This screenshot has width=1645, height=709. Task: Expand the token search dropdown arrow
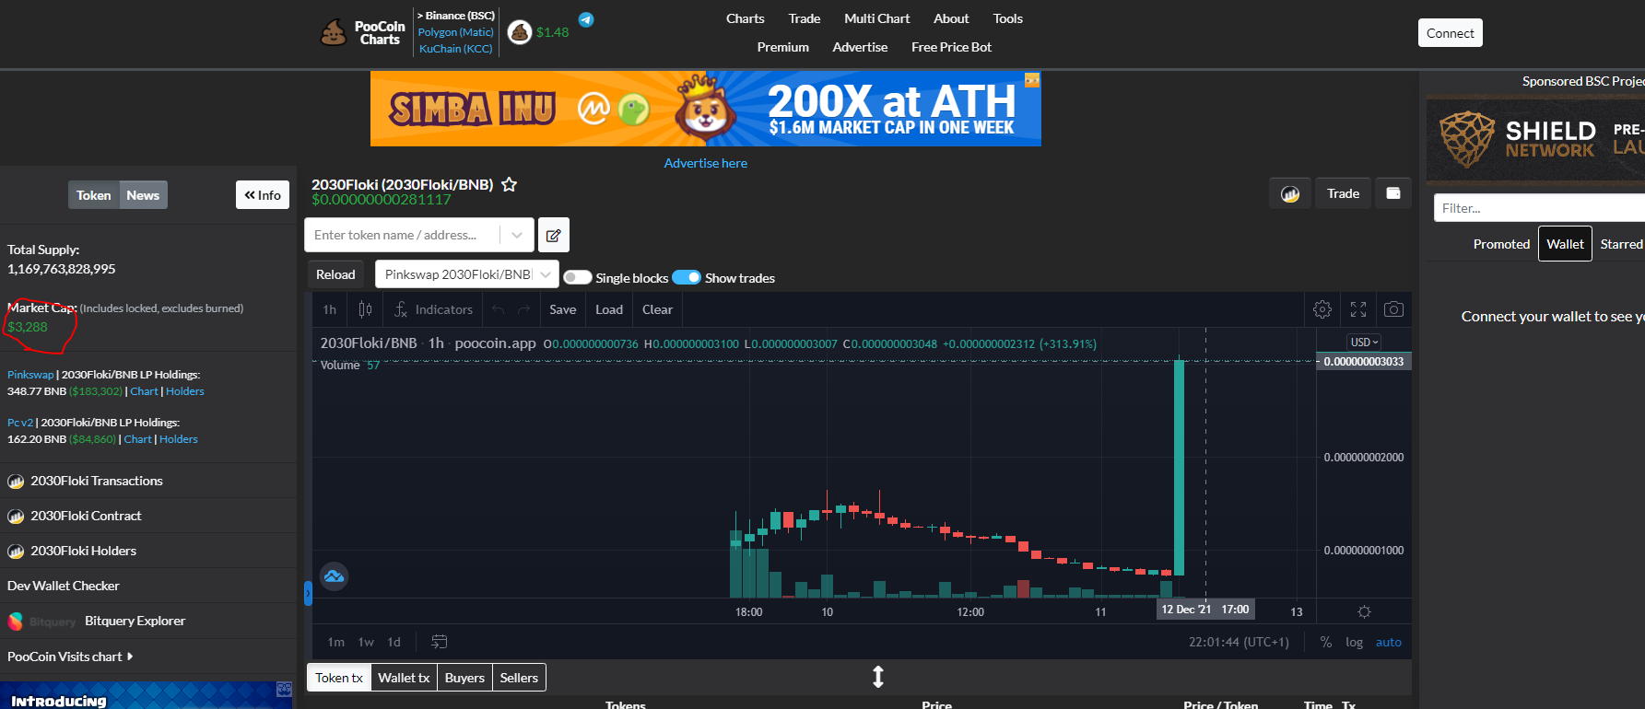pos(517,235)
